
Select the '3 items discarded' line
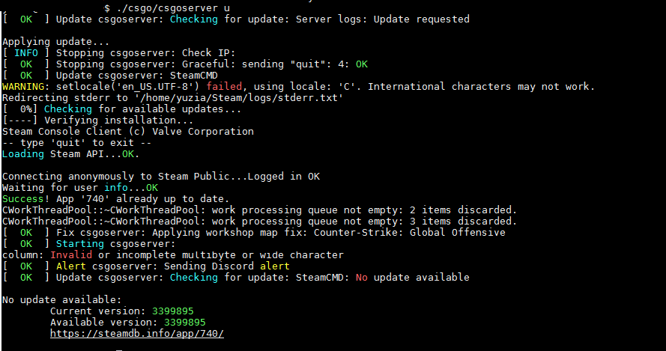coord(259,221)
